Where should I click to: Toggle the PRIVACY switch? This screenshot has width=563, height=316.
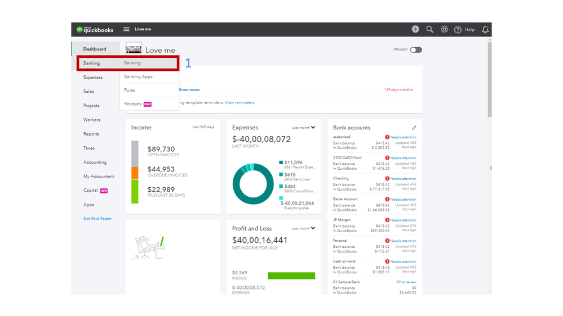pos(416,50)
